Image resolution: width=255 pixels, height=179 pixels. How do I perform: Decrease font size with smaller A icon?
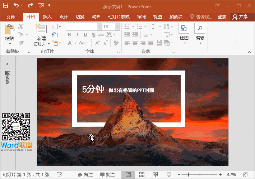click(x=105, y=43)
